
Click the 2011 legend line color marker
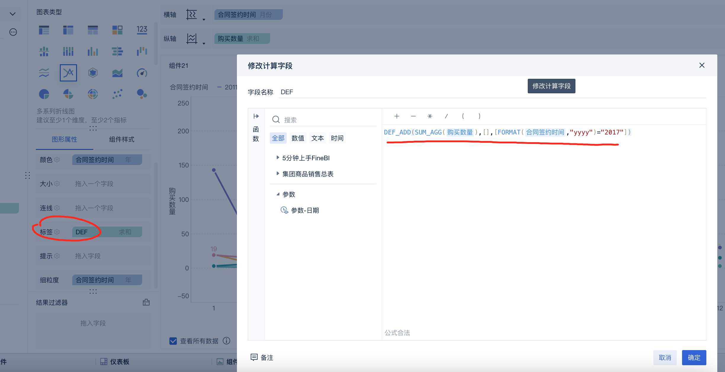[219, 87]
